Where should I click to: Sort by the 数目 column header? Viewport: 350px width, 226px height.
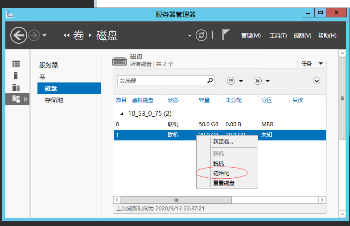[121, 100]
